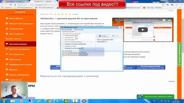Tick Удалить всех друзей checkbox
The height and width of the screenshot is (103, 184).
[63, 48]
